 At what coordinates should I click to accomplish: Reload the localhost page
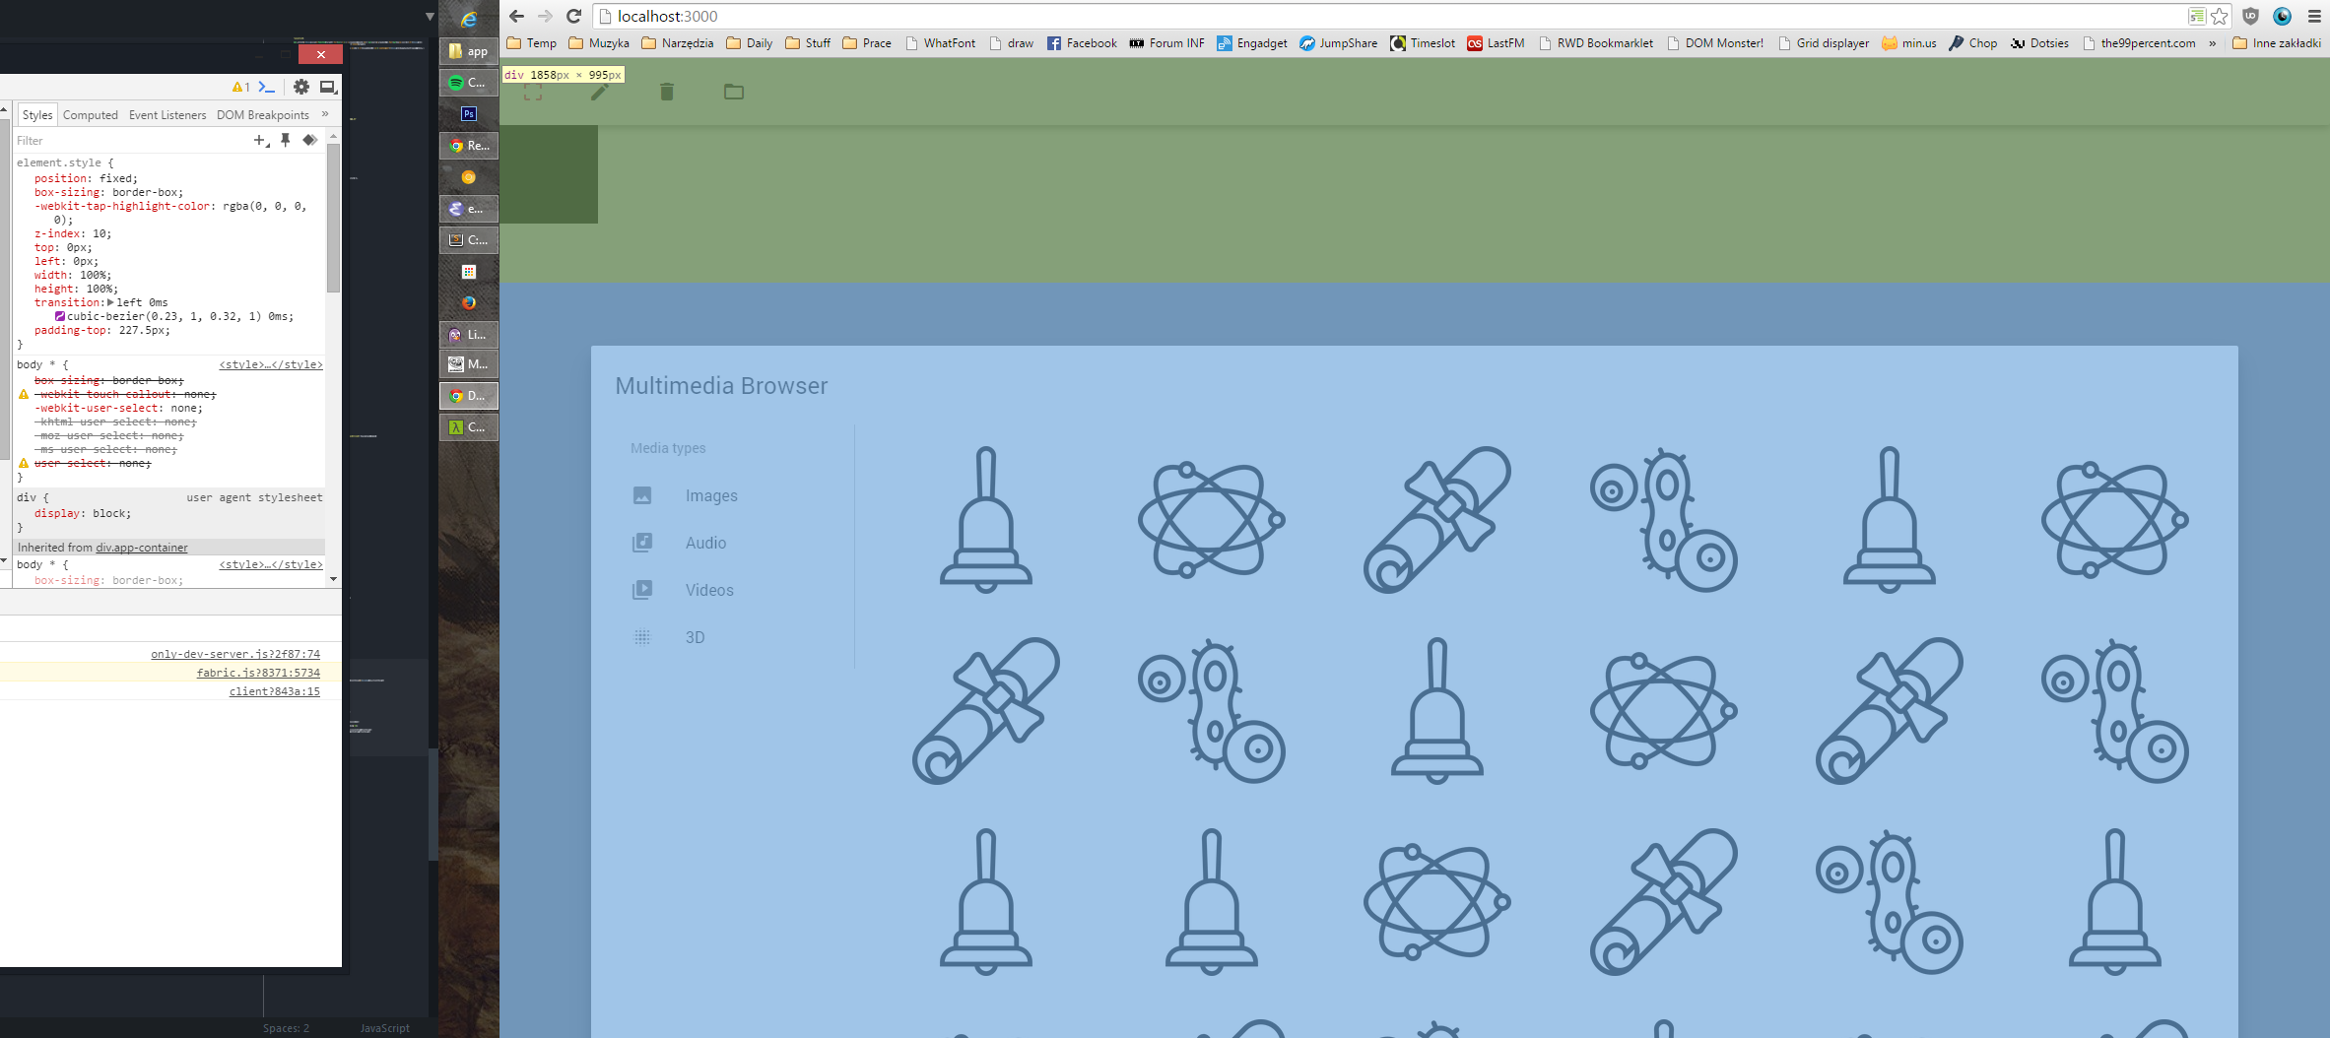(x=574, y=16)
